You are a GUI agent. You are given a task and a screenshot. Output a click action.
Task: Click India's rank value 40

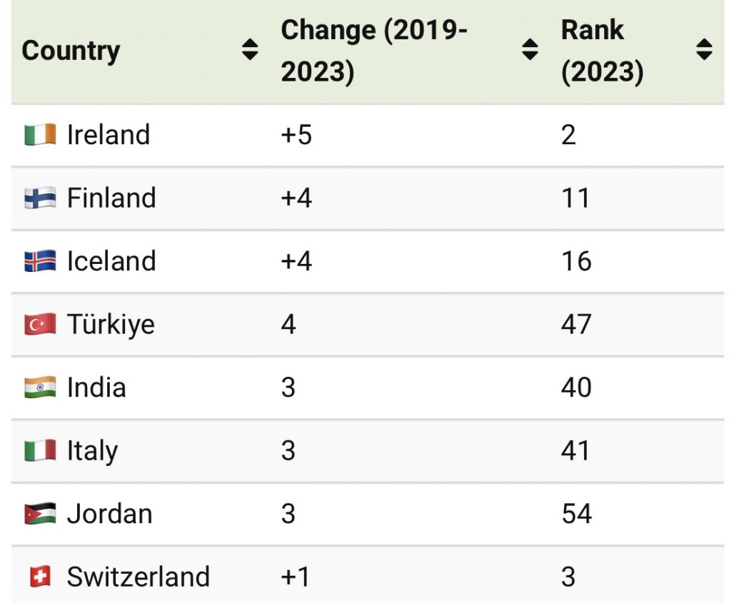(x=576, y=387)
